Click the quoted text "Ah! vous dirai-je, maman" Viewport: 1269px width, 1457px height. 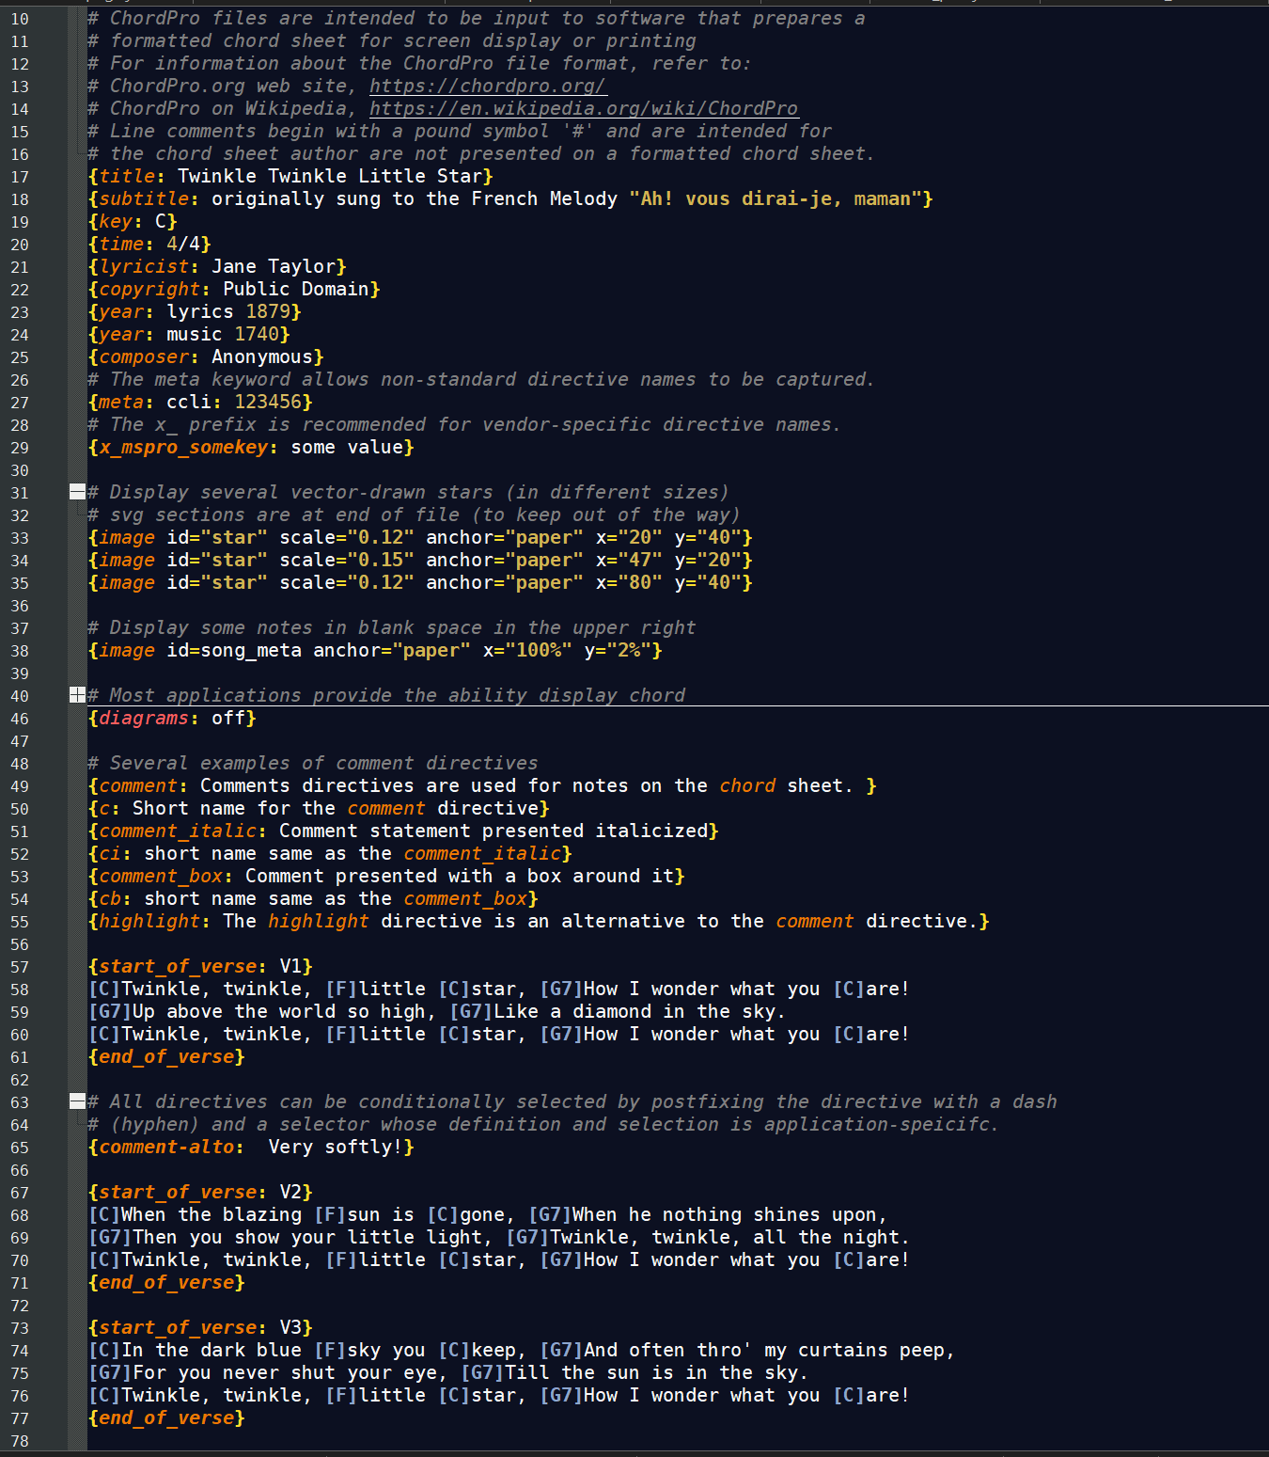click(x=775, y=198)
